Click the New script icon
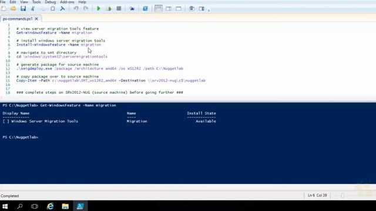 [4, 9]
